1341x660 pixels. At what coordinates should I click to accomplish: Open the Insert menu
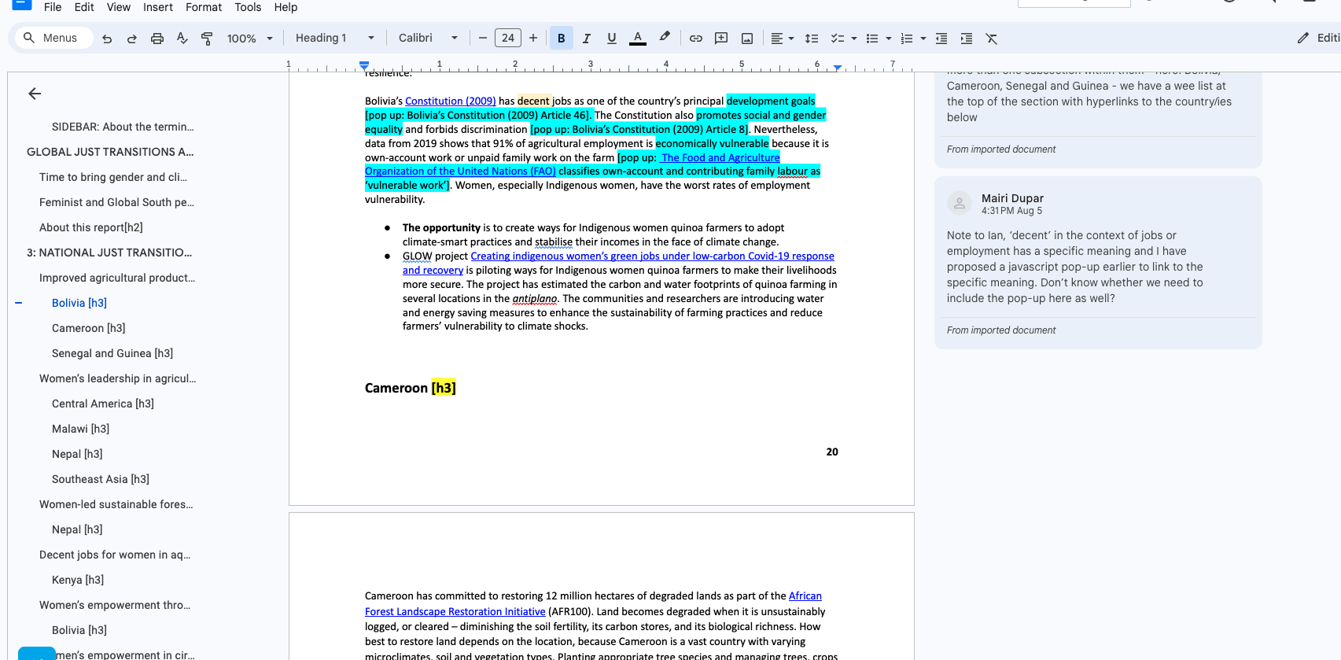point(158,7)
